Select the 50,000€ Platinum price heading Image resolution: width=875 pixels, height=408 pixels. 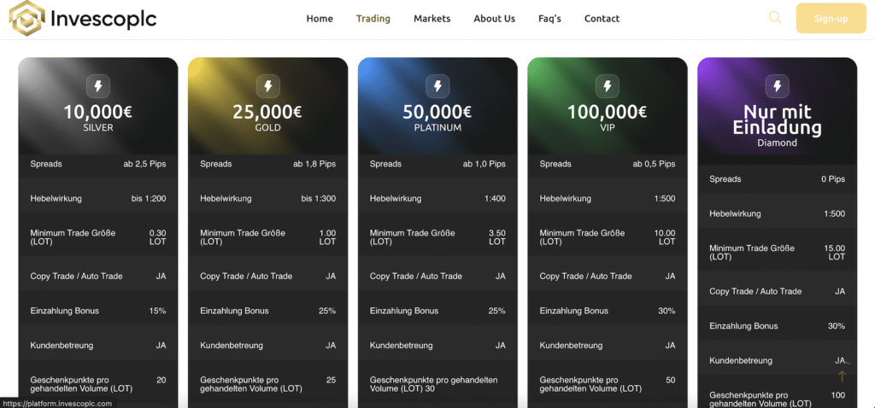coord(437,112)
